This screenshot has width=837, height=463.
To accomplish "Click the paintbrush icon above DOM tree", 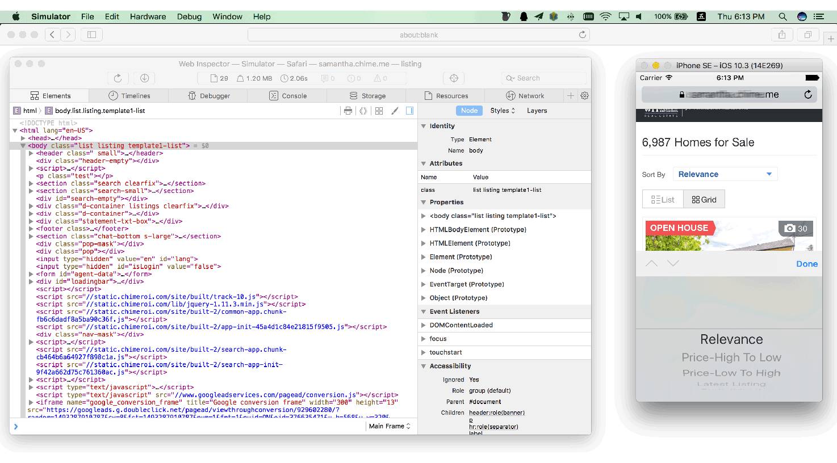I will [x=395, y=111].
